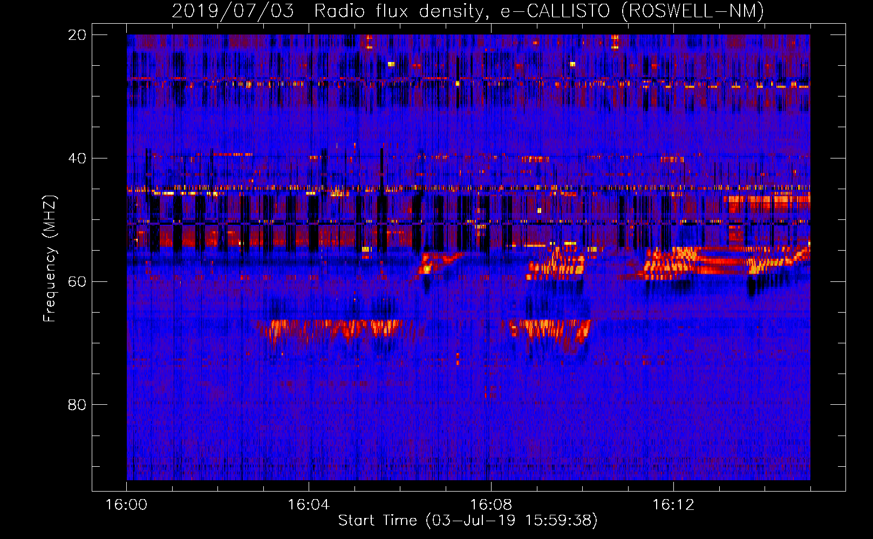
Task: Select the date 2019/07/03 in the title
Action: [x=233, y=11]
